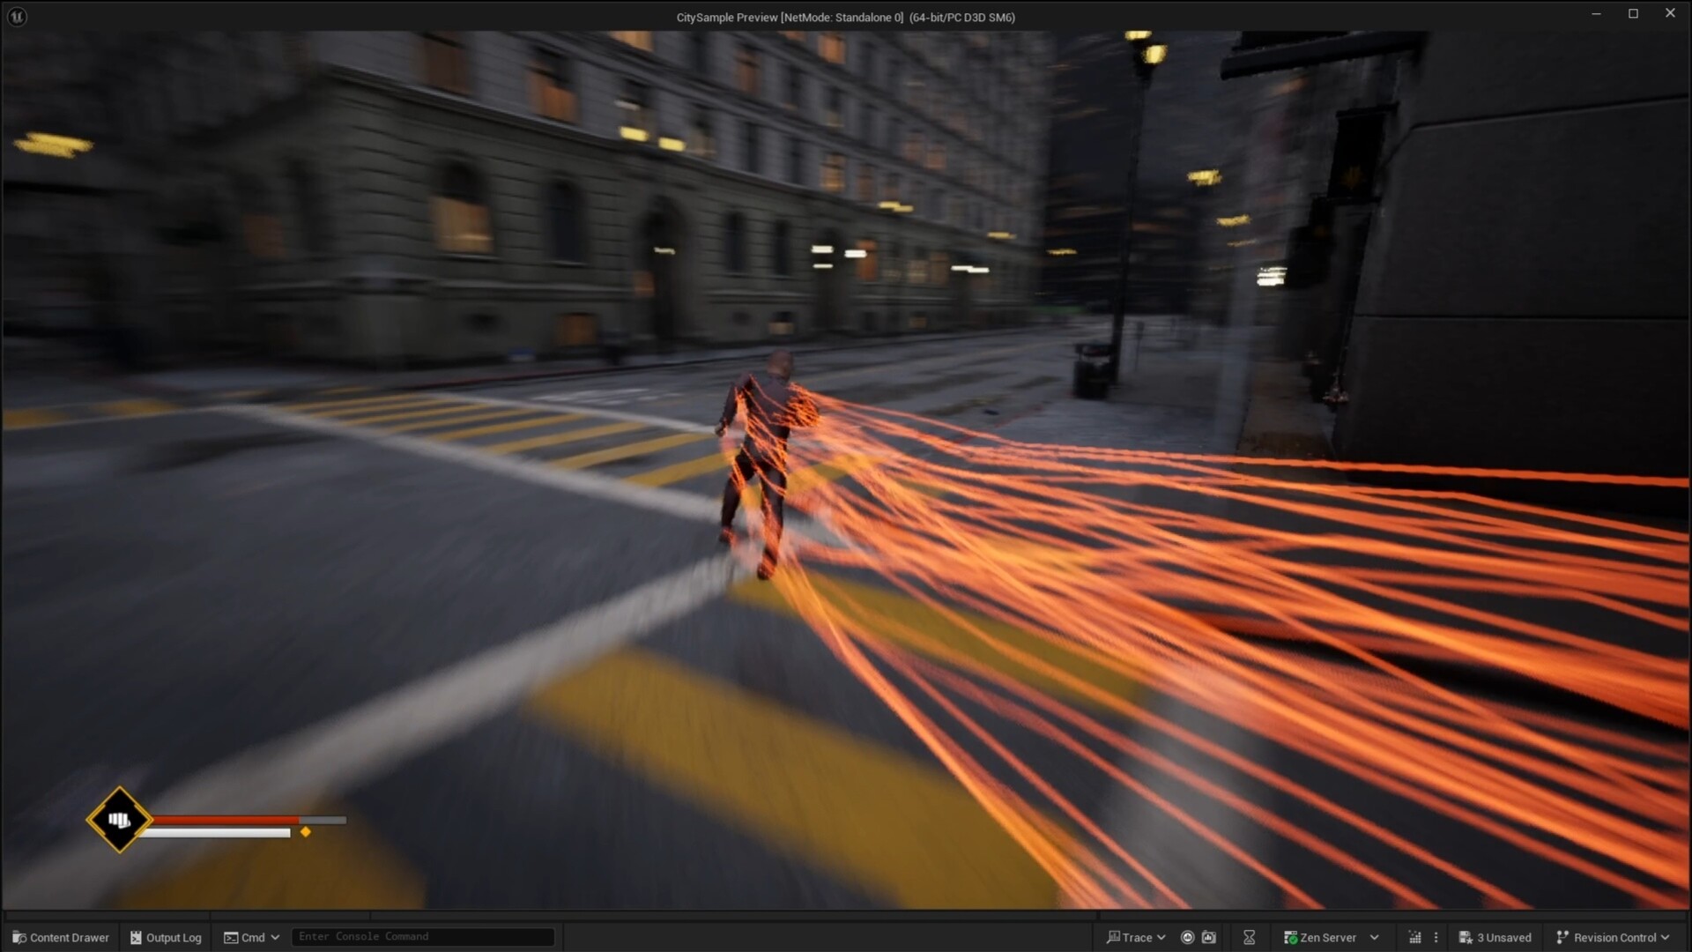
Task: Click the hourglass stall detector icon
Action: tap(1250, 937)
